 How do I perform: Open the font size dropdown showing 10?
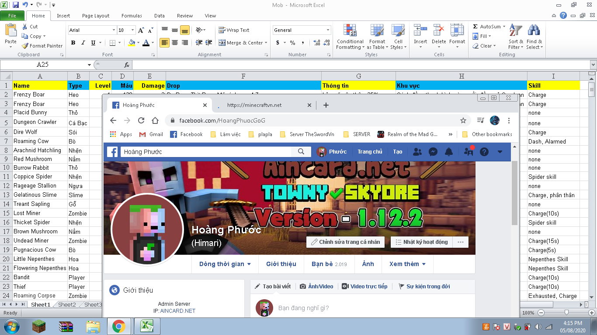click(132, 30)
